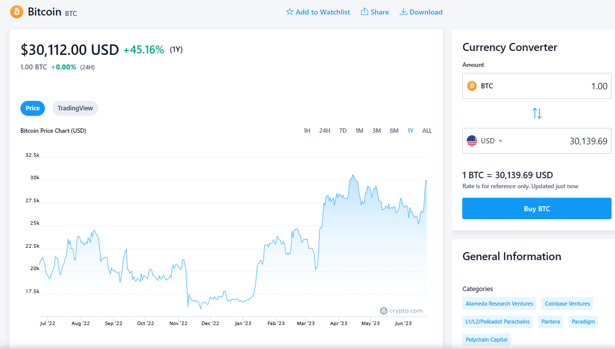The height and width of the screenshot is (349, 615).
Task: Click the Download arrow icon
Action: 403,12
